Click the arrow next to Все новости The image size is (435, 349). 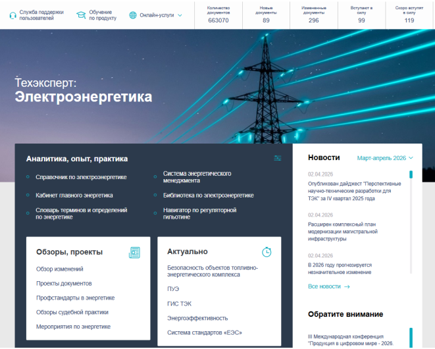click(347, 287)
